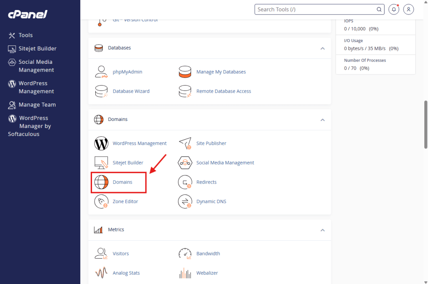Open the user account icon
The image size is (428, 284).
[x=409, y=9]
